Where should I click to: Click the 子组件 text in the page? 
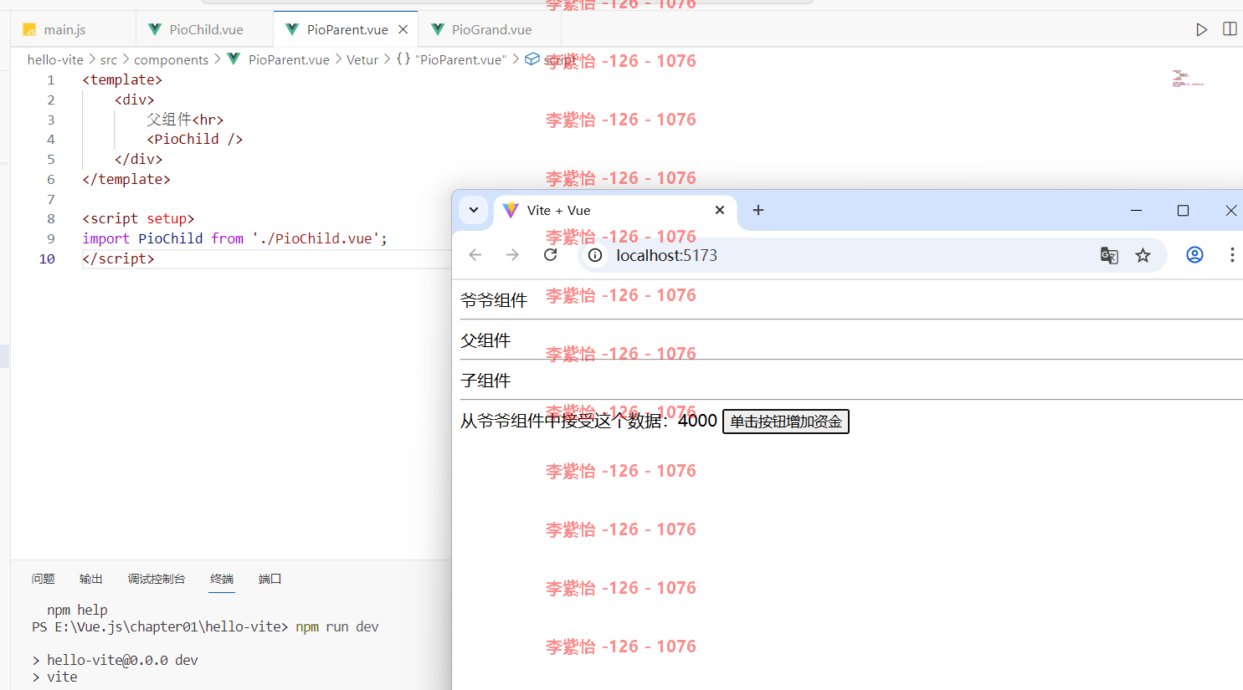[x=485, y=381]
